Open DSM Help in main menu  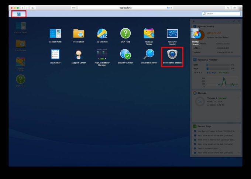pos(125,34)
